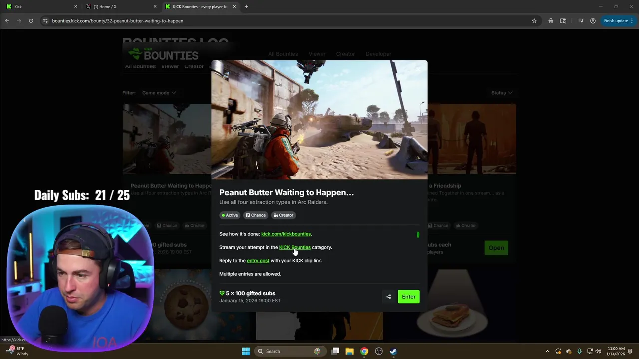
Task: Click the modal scrollbar thumb
Action: pyautogui.click(x=418, y=234)
